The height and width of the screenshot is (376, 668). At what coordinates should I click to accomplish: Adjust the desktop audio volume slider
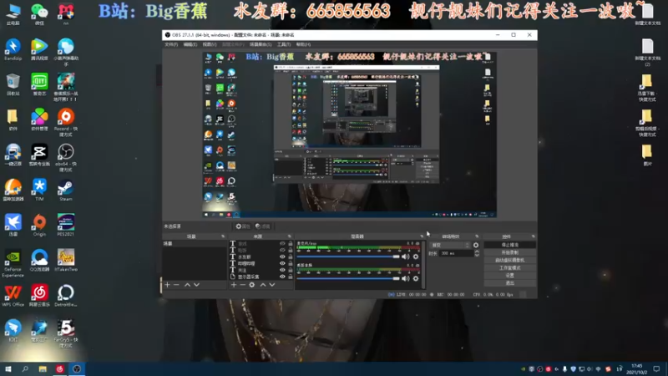click(x=348, y=278)
